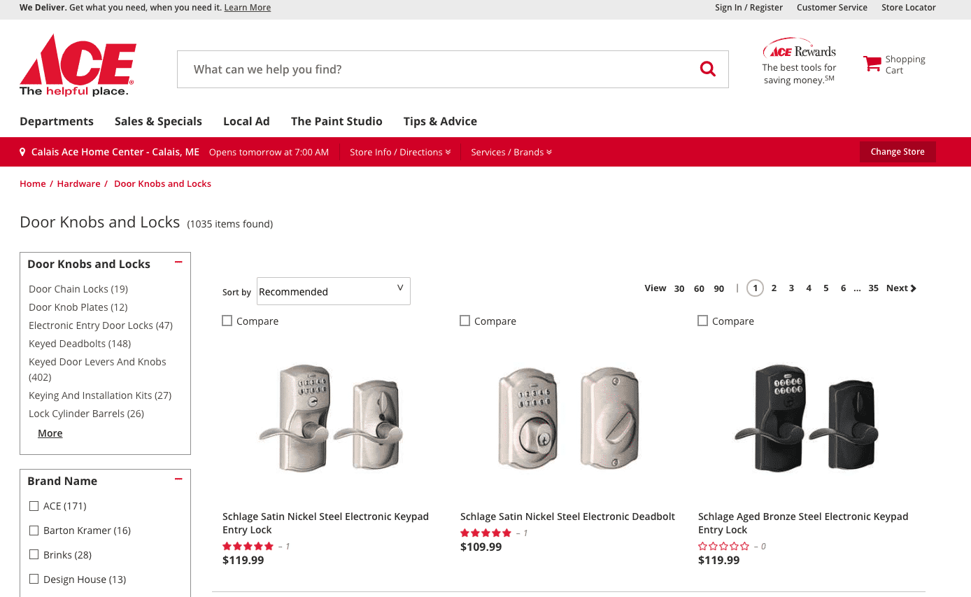Filter by Keying And Installation Kits (27)
The image size is (971, 597).
pos(100,395)
